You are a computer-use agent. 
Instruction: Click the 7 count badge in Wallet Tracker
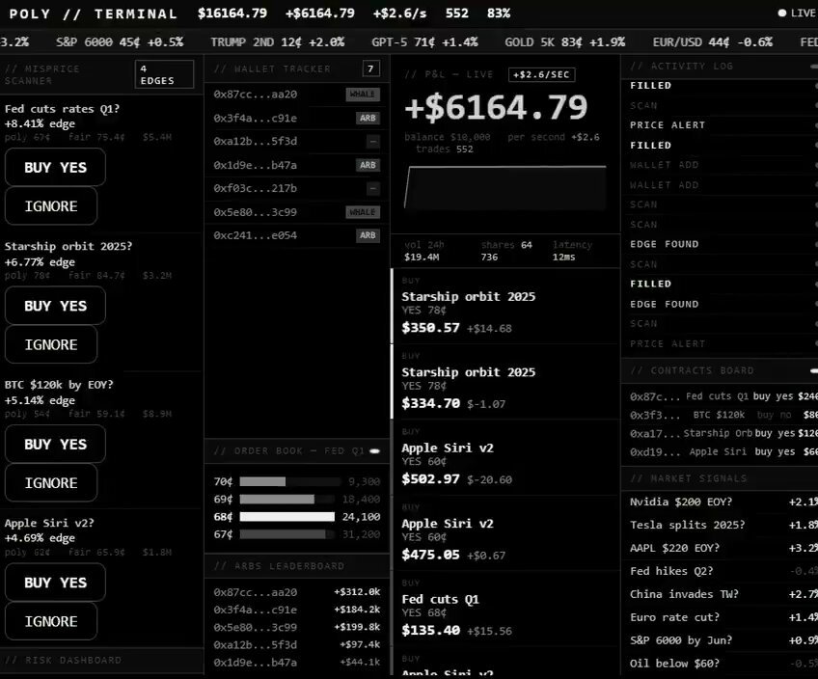point(371,68)
